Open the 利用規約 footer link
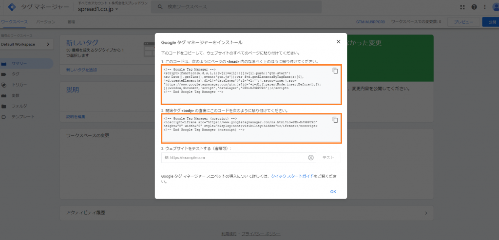The width and height of the screenshot is (499, 240). pyautogui.click(x=229, y=234)
